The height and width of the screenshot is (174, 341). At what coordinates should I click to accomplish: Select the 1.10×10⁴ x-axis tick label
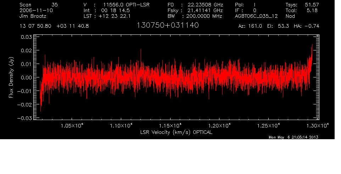(x=121, y=126)
